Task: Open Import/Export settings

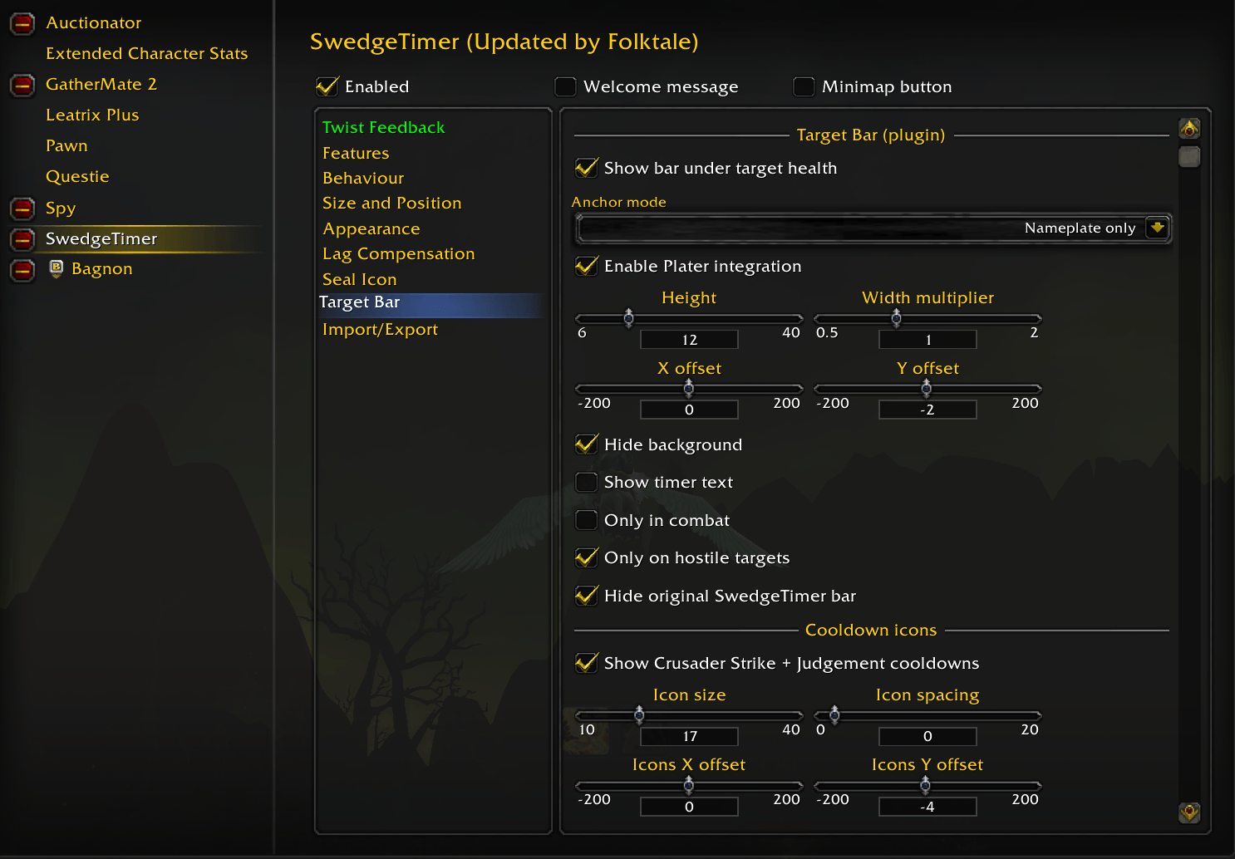Action: tap(380, 329)
